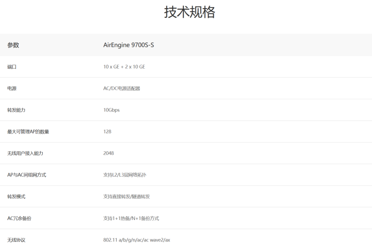
Task: Click the 支持直接转发/隧道转发 value
Action: click(126, 197)
